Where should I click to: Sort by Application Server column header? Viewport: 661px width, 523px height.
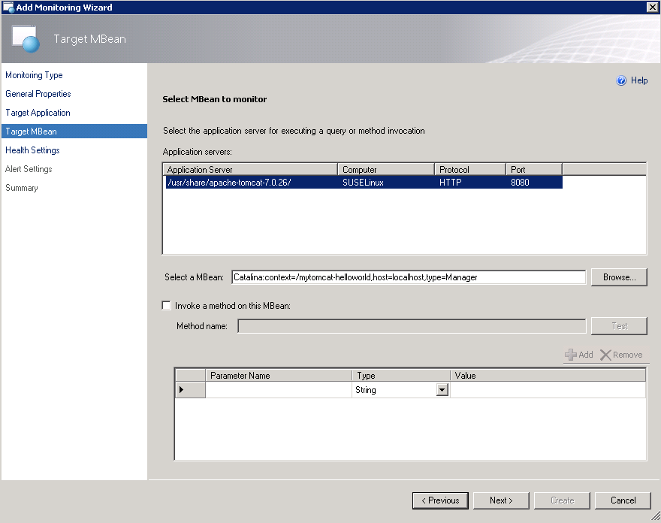coord(250,170)
